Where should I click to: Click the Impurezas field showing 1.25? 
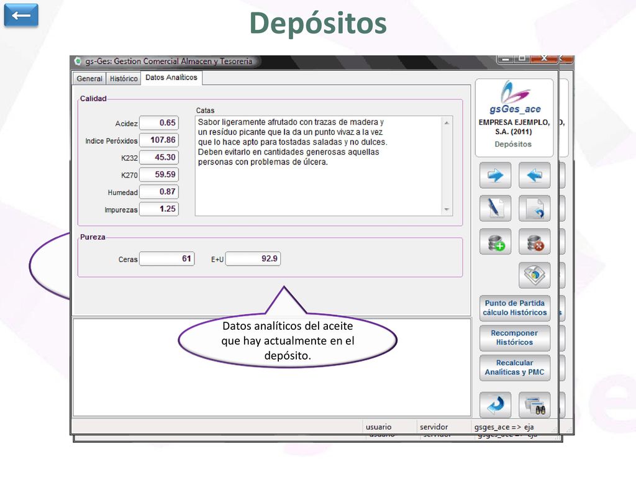click(x=159, y=209)
